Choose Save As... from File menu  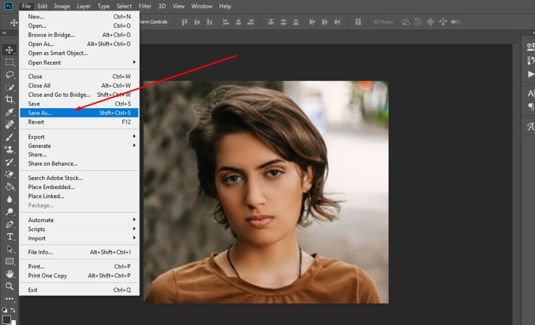pyautogui.click(x=40, y=113)
